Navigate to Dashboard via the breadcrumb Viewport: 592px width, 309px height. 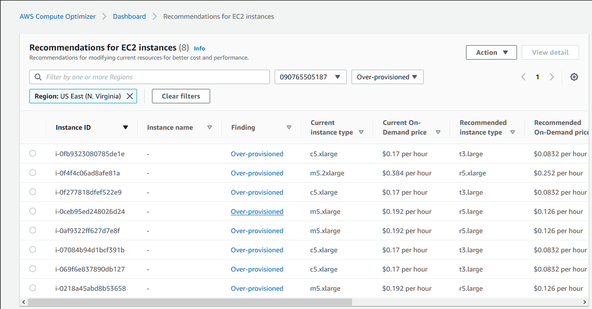coord(129,16)
